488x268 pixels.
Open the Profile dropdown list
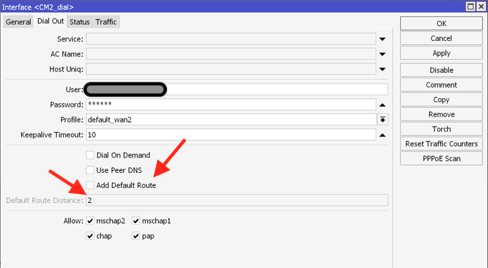pos(382,120)
